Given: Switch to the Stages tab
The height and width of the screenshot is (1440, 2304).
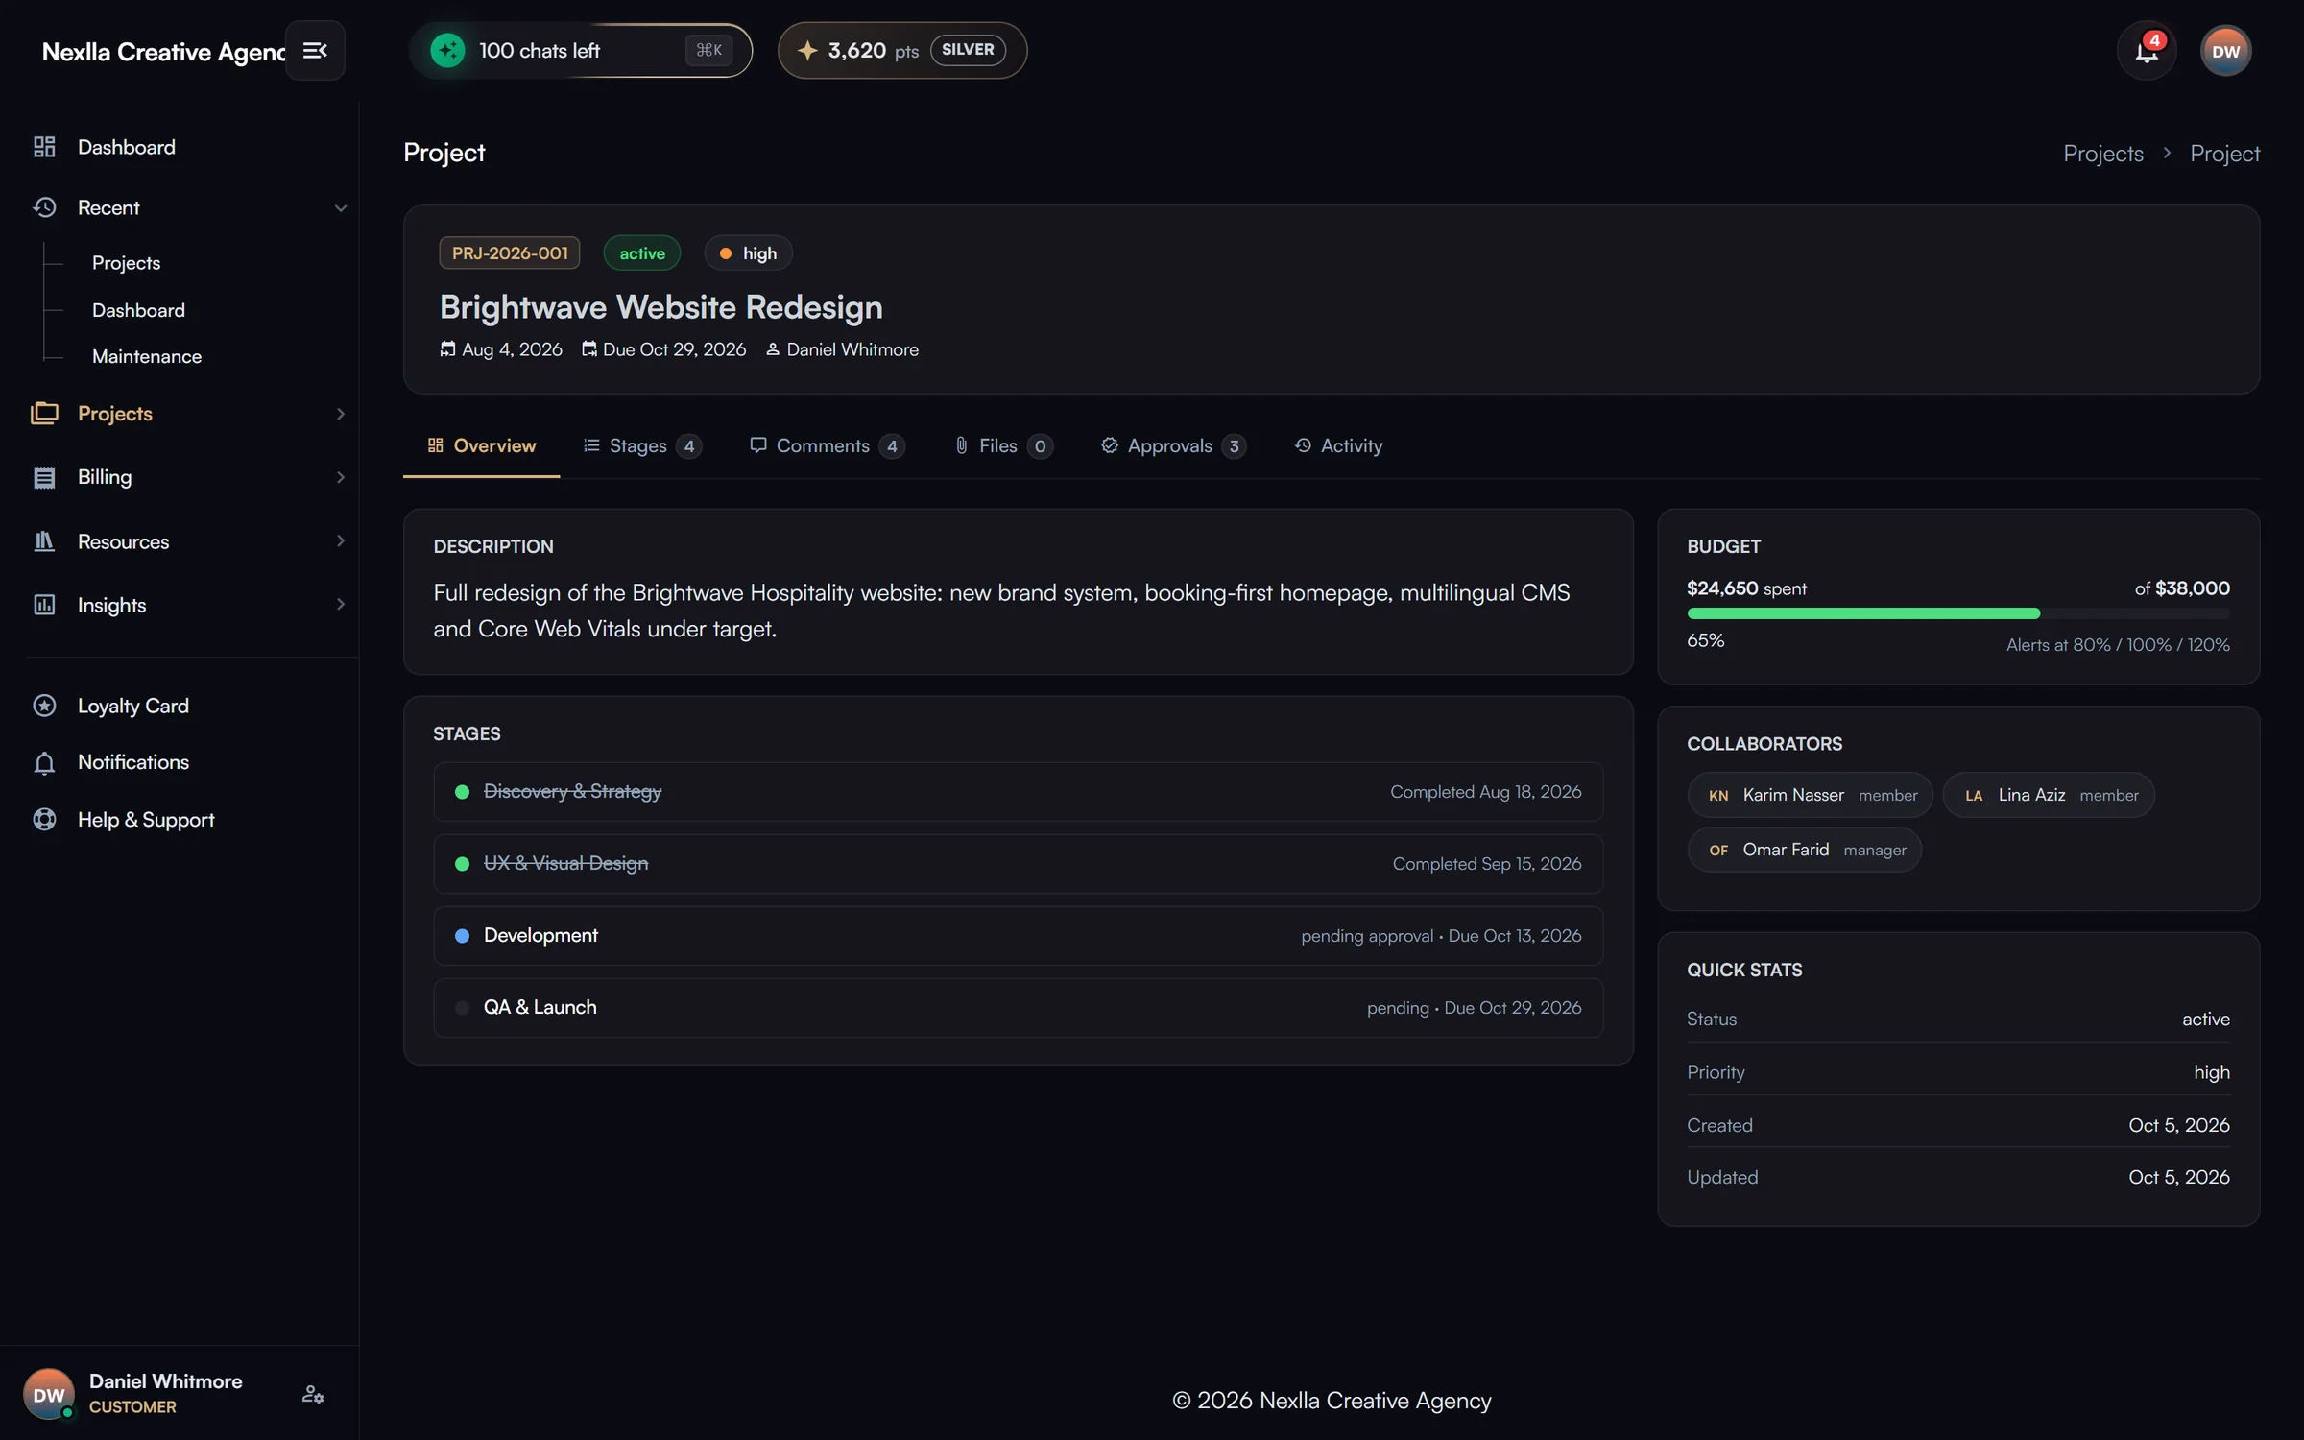Looking at the screenshot, I should [642, 445].
